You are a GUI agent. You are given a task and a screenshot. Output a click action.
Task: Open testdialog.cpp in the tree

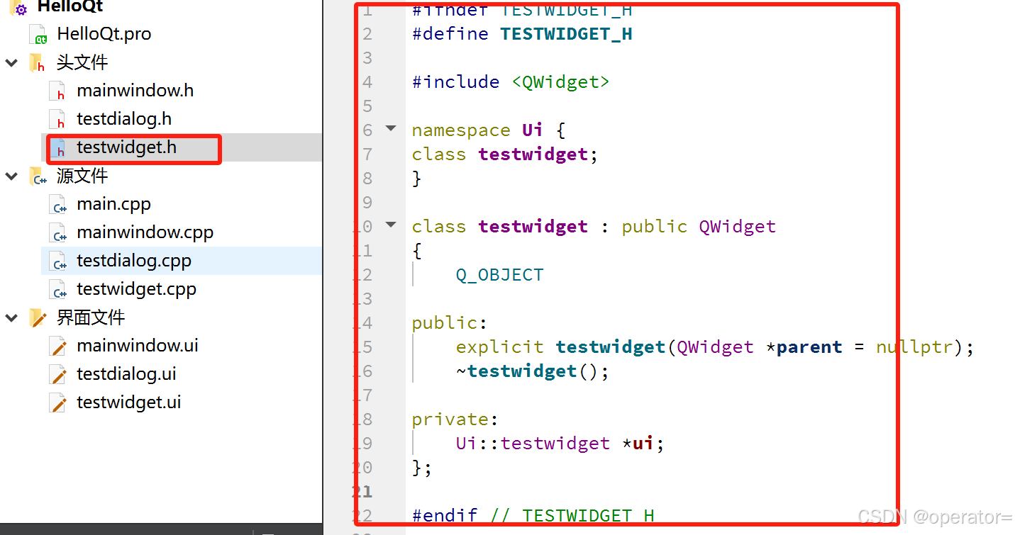134,261
